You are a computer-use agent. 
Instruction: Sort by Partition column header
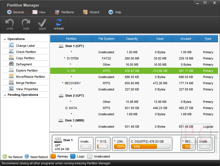(71, 39)
